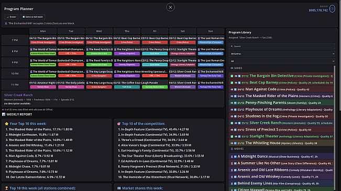Open the All Genres dropdown
This screenshot has height=191, width=341.
(282, 54)
